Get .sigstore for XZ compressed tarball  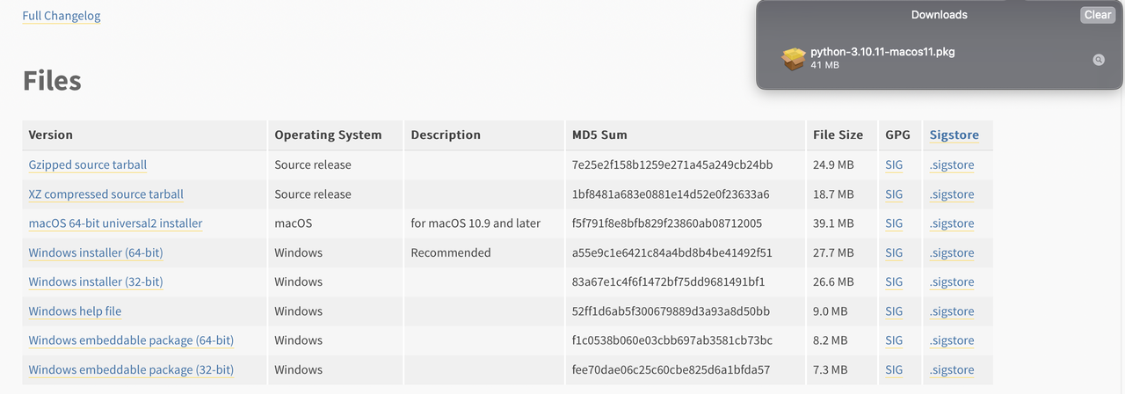pyautogui.click(x=952, y=193)
